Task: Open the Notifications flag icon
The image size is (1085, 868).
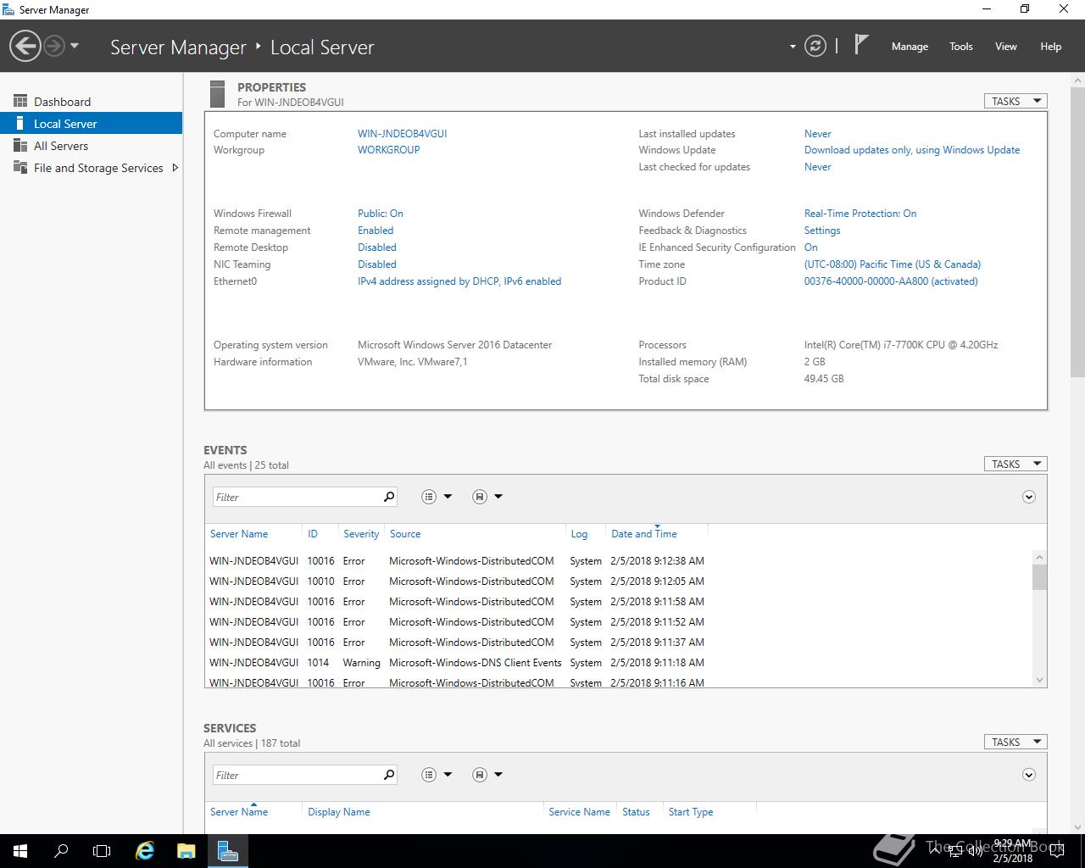Action: point(861,45)
